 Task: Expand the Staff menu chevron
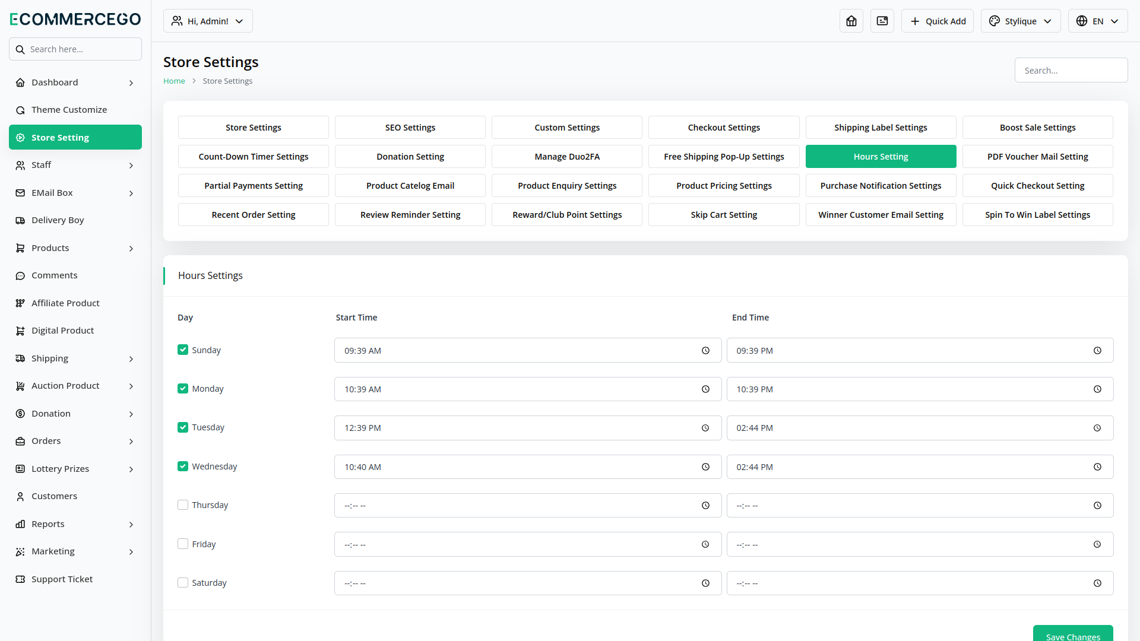pos(131,166)
